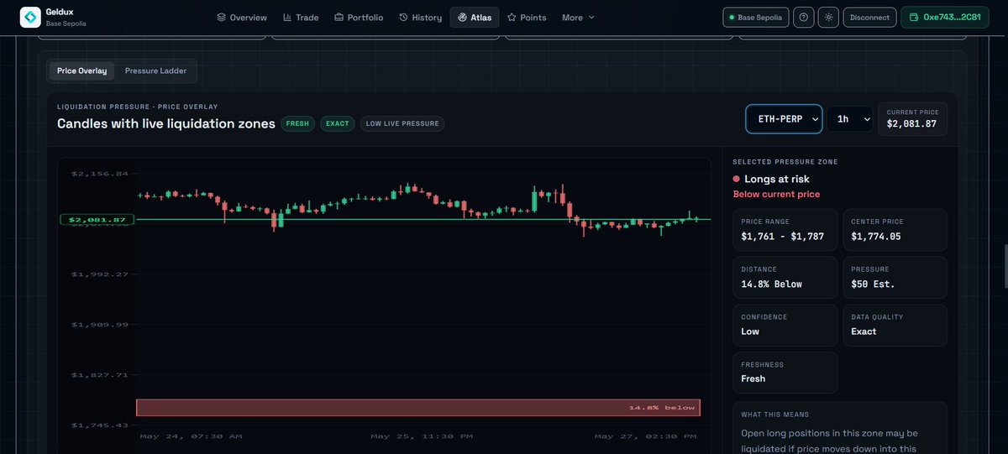View the History page
Viewport: 1008px width, 454px height.
point(420,17)
